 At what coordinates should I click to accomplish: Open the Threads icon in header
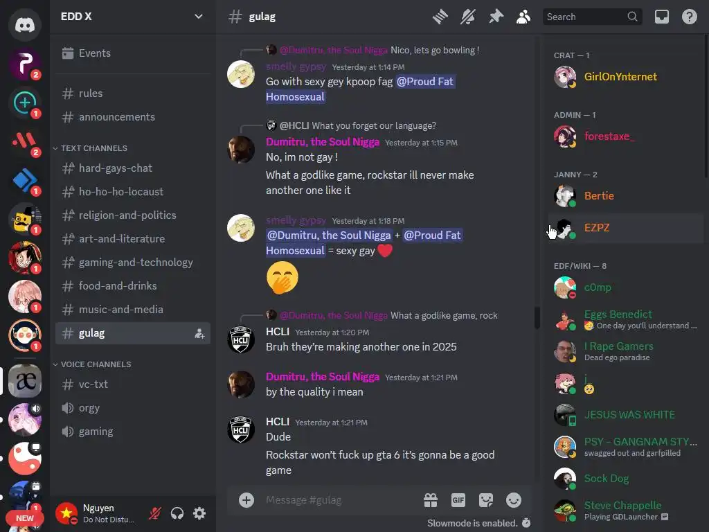coord(440,17)
